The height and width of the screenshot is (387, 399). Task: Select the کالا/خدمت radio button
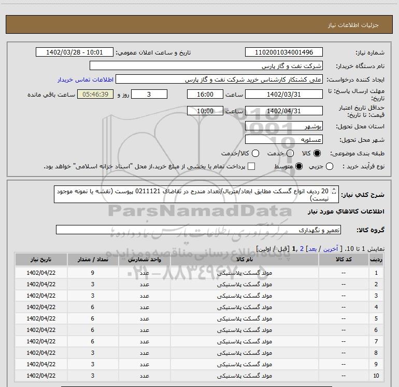click(255, 153)
